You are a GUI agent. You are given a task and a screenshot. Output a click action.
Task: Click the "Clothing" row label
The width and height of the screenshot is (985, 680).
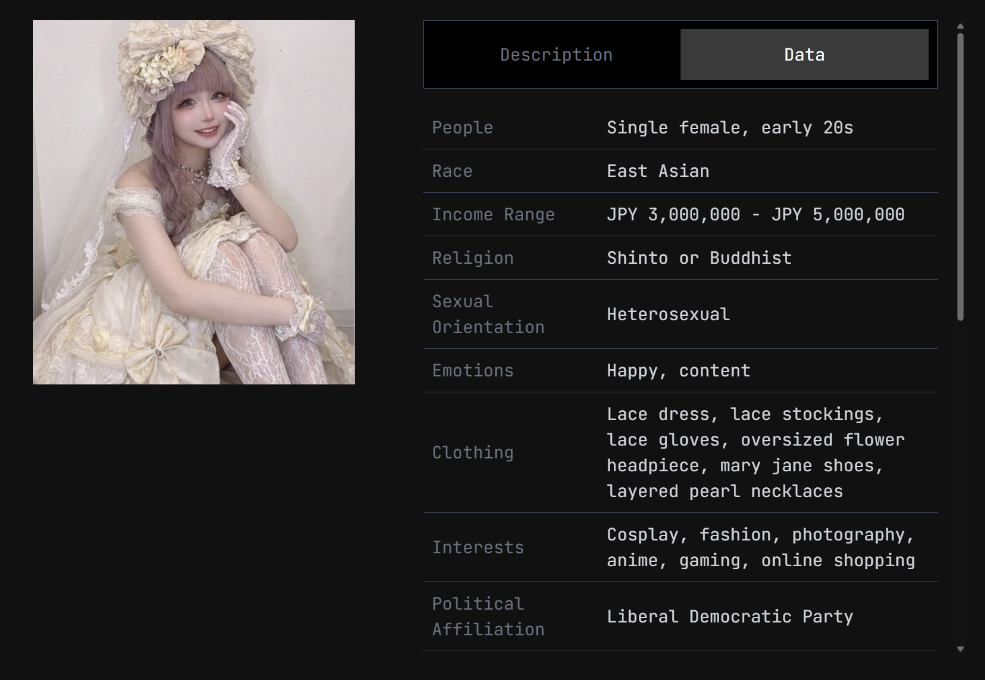(473, 452)
